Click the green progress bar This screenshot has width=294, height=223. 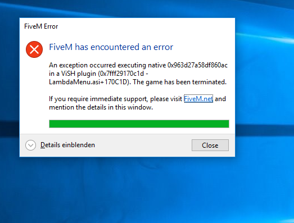coord(139,124)
